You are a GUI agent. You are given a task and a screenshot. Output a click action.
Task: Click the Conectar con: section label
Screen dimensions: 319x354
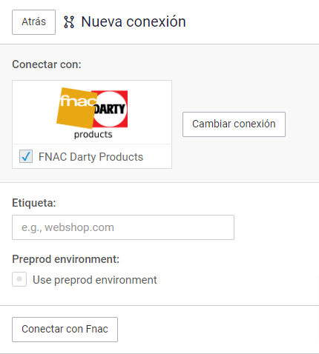(x=47, y=64)
